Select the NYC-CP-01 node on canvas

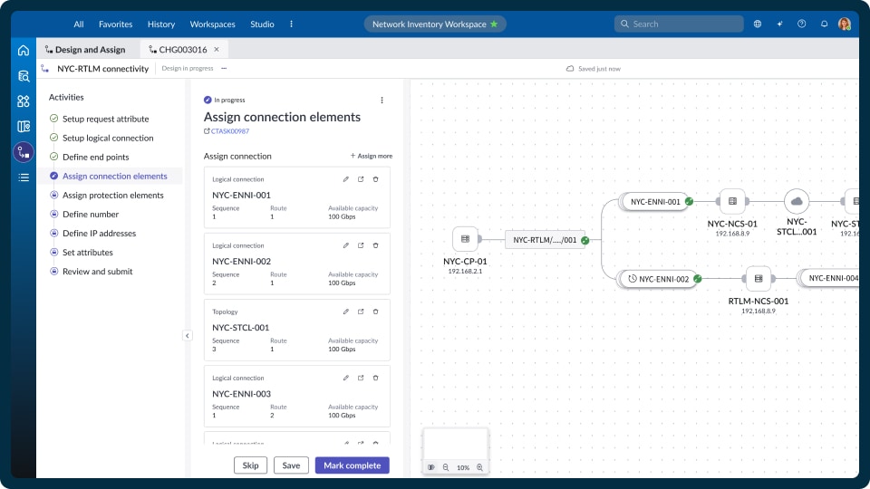click(x=465, y=239)
